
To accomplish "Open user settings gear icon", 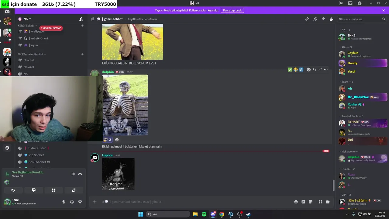I will tap(80, 202).
